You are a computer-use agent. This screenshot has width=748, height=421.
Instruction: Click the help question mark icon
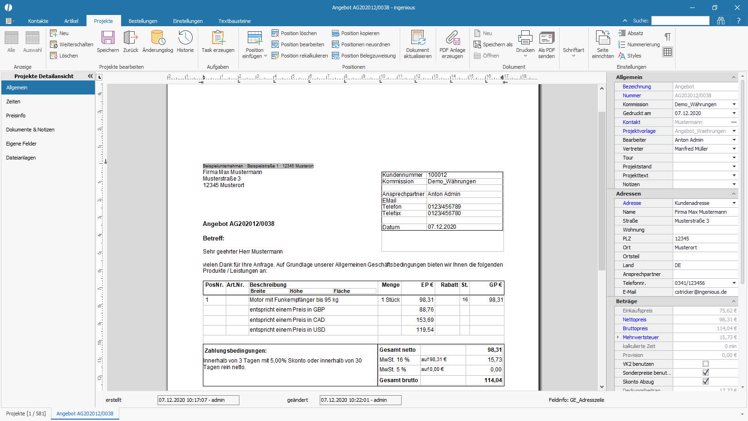(x=739, y=21)
